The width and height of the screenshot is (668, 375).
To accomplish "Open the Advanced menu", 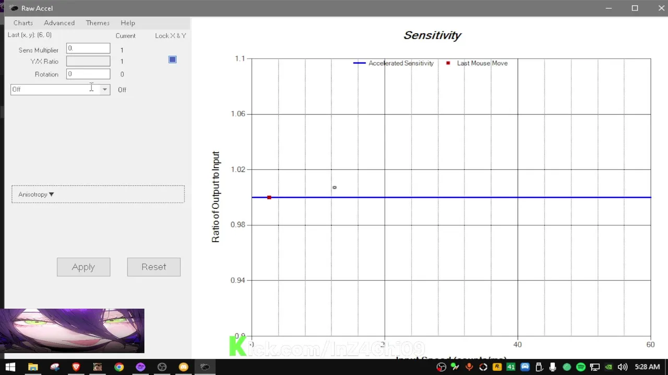I will pos(59,23).
